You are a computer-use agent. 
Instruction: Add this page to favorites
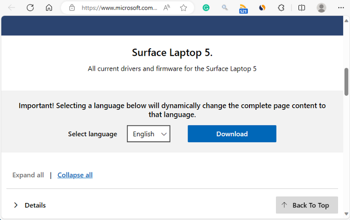183,8
